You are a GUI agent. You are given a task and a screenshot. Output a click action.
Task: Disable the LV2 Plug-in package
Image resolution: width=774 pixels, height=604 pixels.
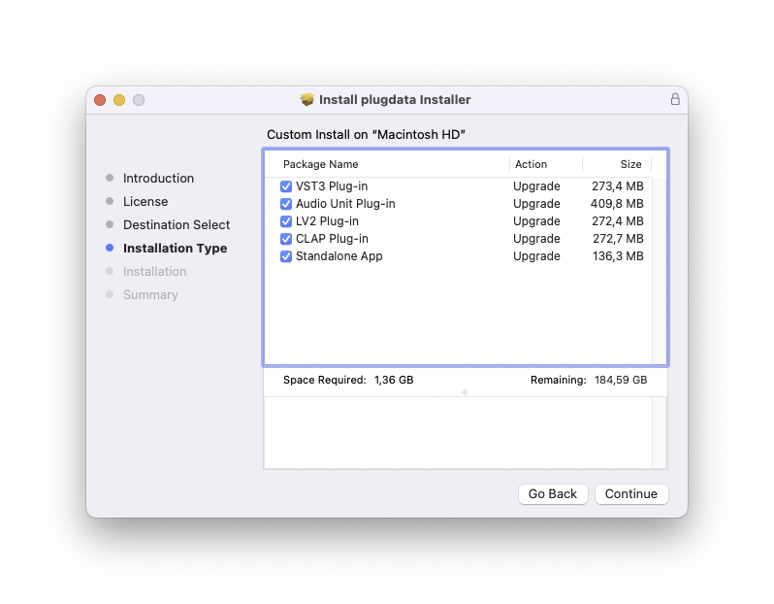(x=286, y=221)
